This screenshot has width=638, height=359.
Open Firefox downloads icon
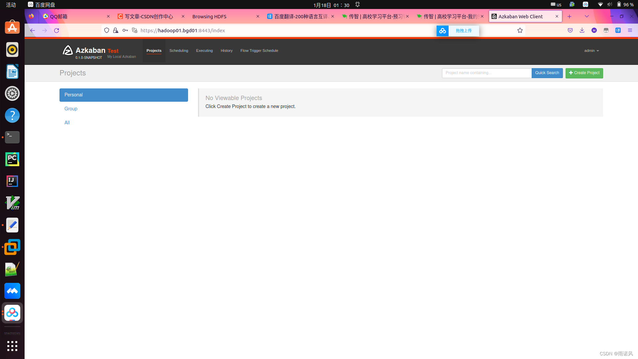[x=582, y=31]
